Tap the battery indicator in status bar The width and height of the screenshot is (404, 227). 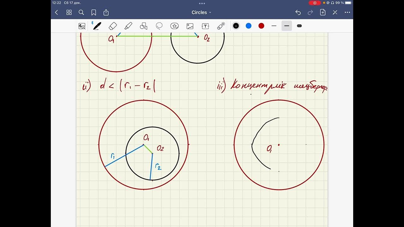click(x=348, y=3)
